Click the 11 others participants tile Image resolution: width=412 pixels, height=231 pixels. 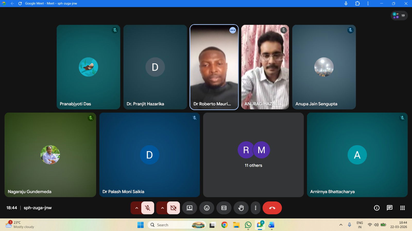pos(253,155)
